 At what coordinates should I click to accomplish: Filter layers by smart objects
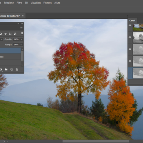click(x=15, y=34)
